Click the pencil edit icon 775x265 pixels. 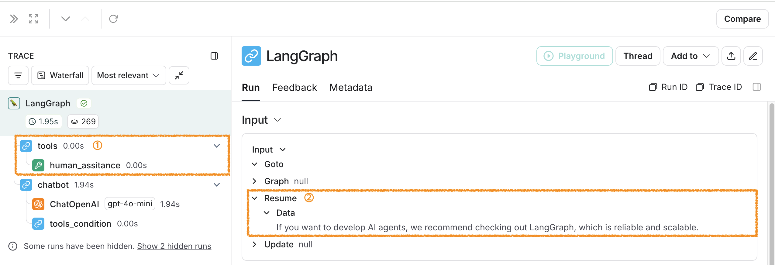coord(753,56)
